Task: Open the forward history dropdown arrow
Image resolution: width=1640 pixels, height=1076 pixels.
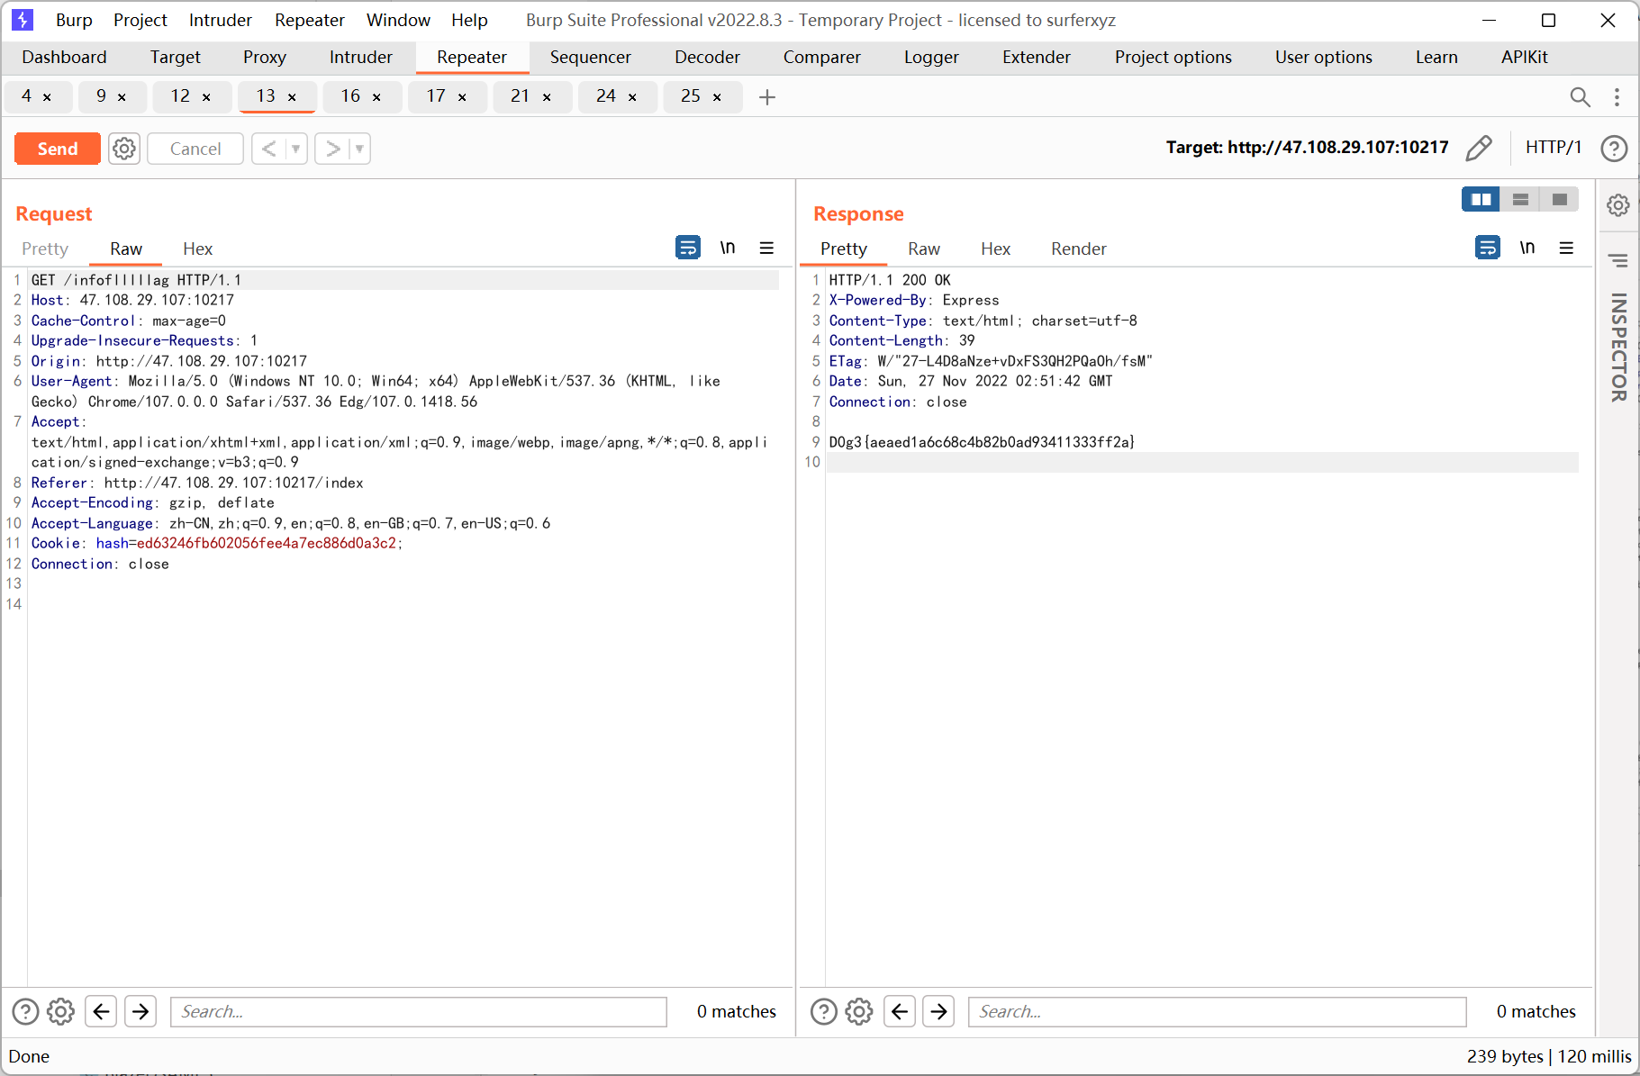Action: coord(359,149)
